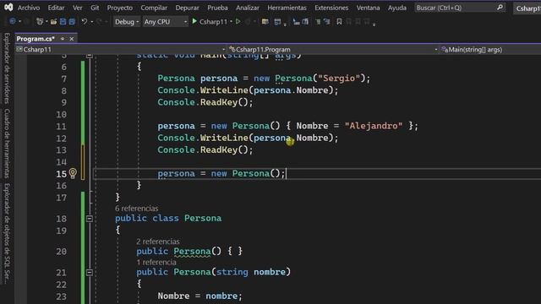Screen dimensions: 541x304
Task: Toggle a bookmark with the bookmark icon
Action: (x=339, y=22)
